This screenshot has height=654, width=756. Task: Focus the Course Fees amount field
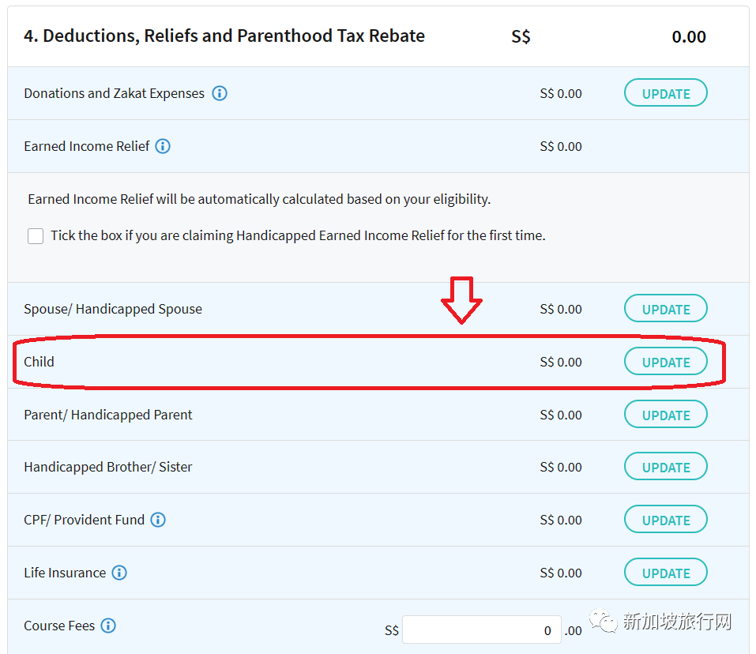pos(482,630)
